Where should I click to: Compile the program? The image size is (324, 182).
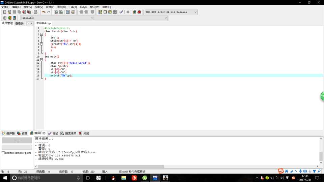click(x=100, y=12)
